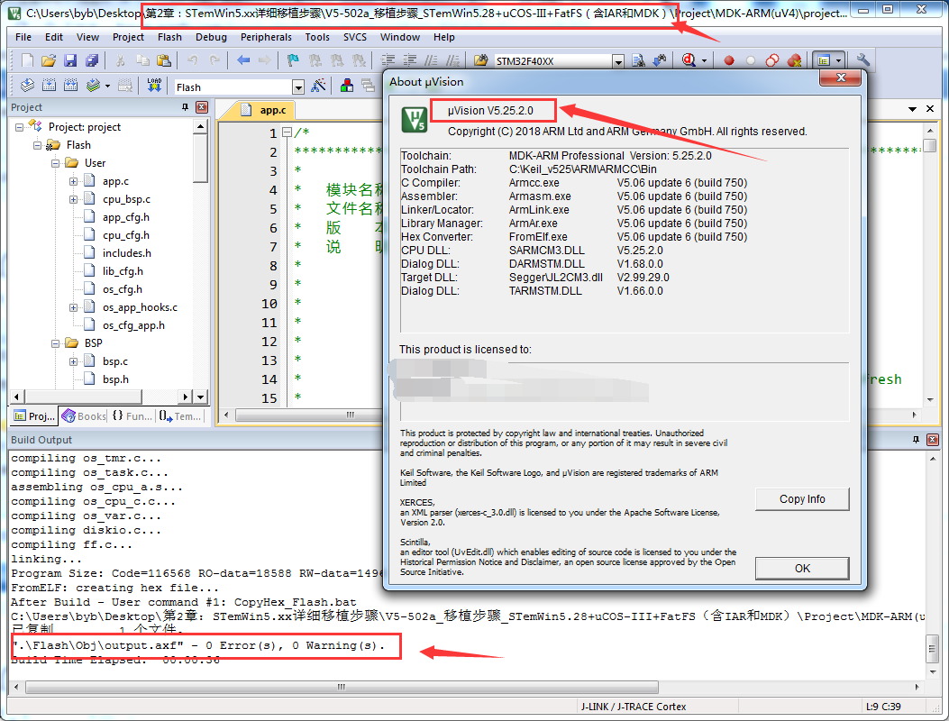Click the Build Output horizontal scrollbar
The height and width of the screenshot is (721, 949).
(x=342, y=687)
